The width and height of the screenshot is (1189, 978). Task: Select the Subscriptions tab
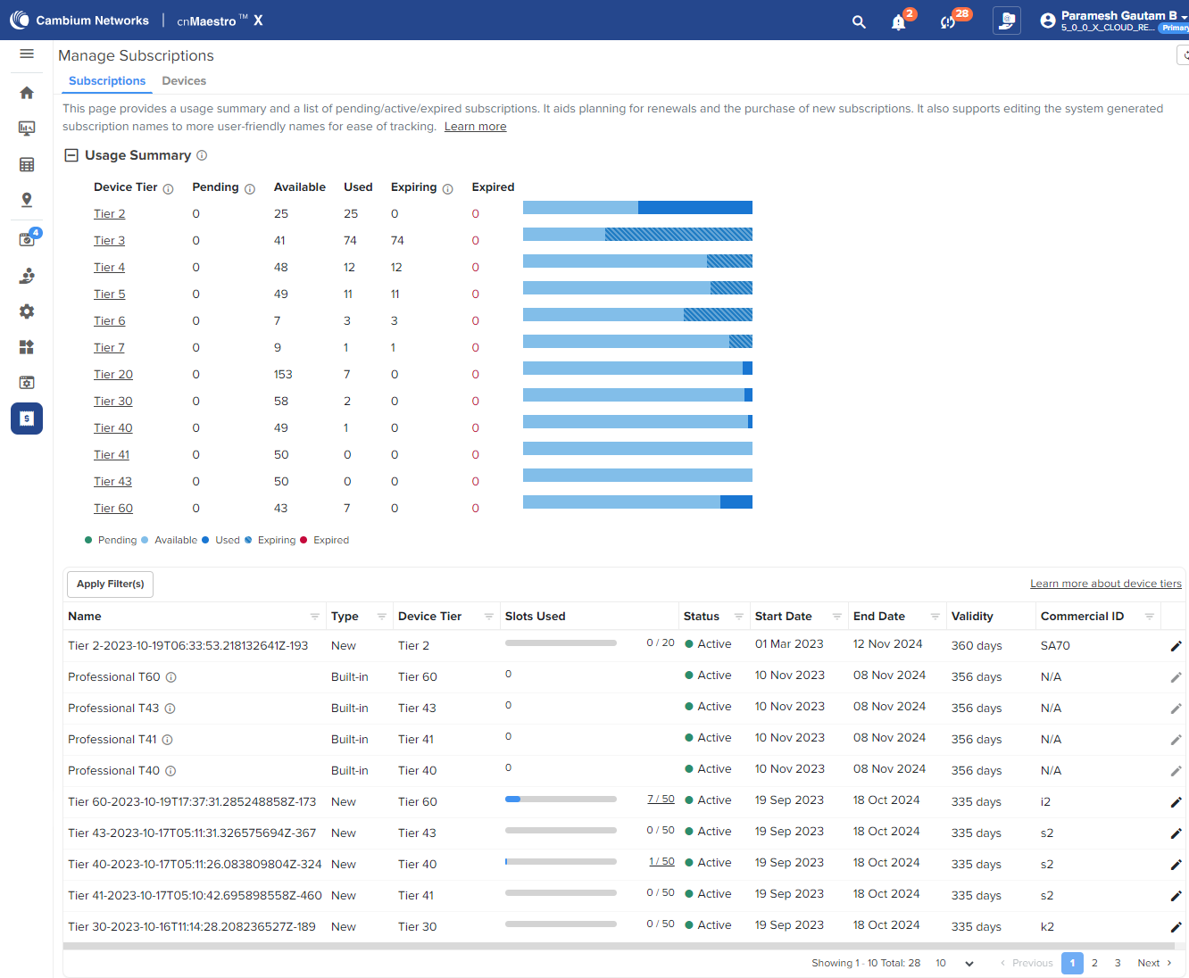[107, 81]
